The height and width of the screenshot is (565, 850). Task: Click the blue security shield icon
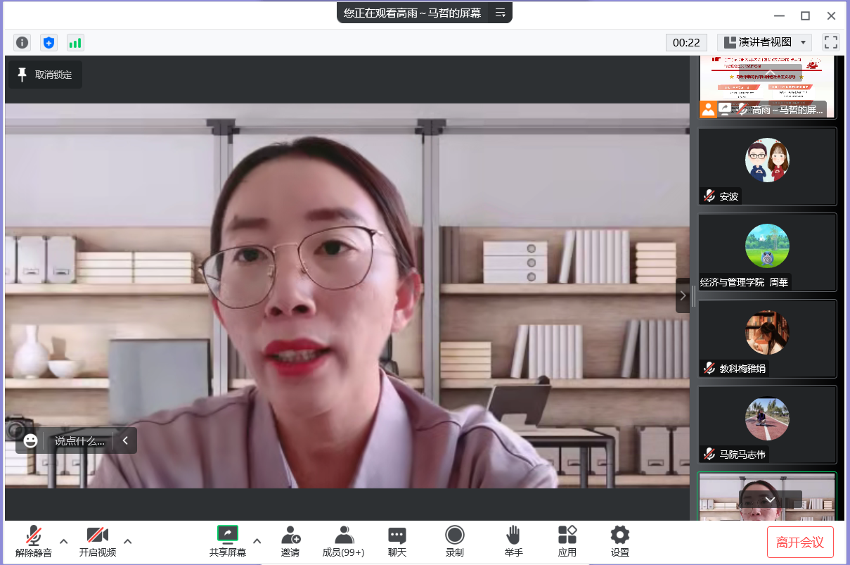coord(49,42)
